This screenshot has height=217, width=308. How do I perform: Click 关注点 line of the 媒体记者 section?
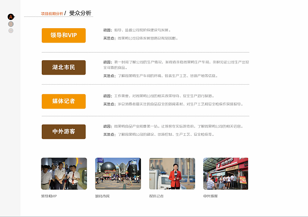(173, 104)
